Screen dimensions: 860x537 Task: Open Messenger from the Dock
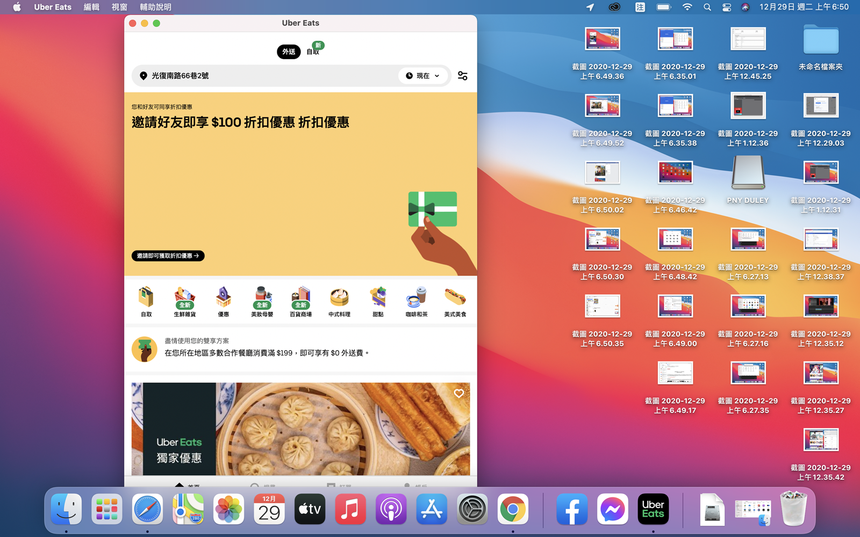point(613,509)
